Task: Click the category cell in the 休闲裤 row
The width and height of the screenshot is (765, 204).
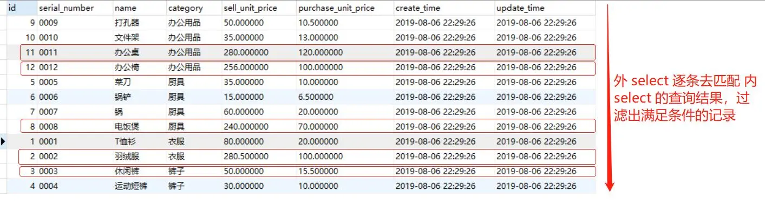Action: tap(176, 171)
